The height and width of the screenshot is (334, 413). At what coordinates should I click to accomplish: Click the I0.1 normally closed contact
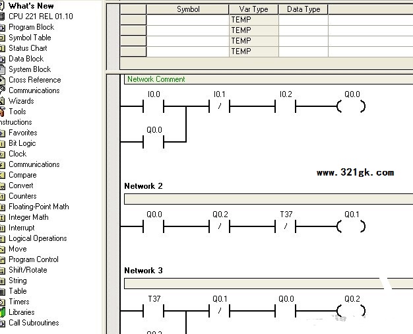220,106
